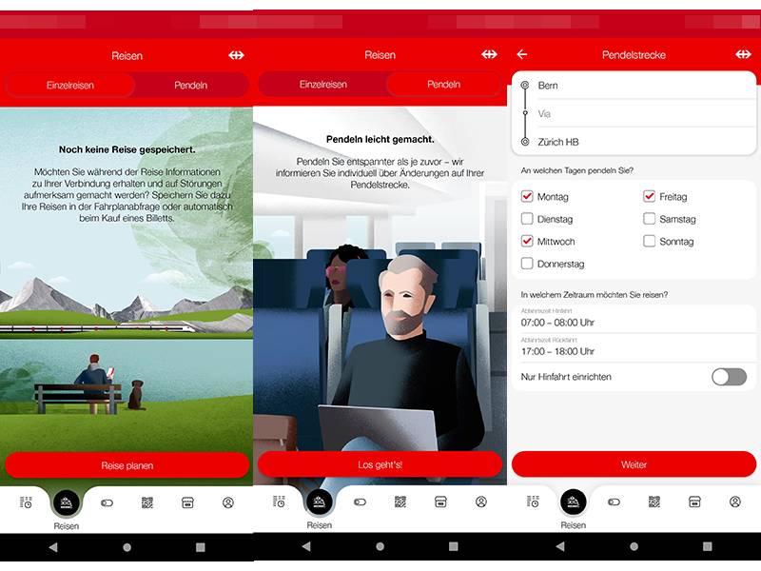Open QR code tickets icon below Reise planen

click(147, 502)
